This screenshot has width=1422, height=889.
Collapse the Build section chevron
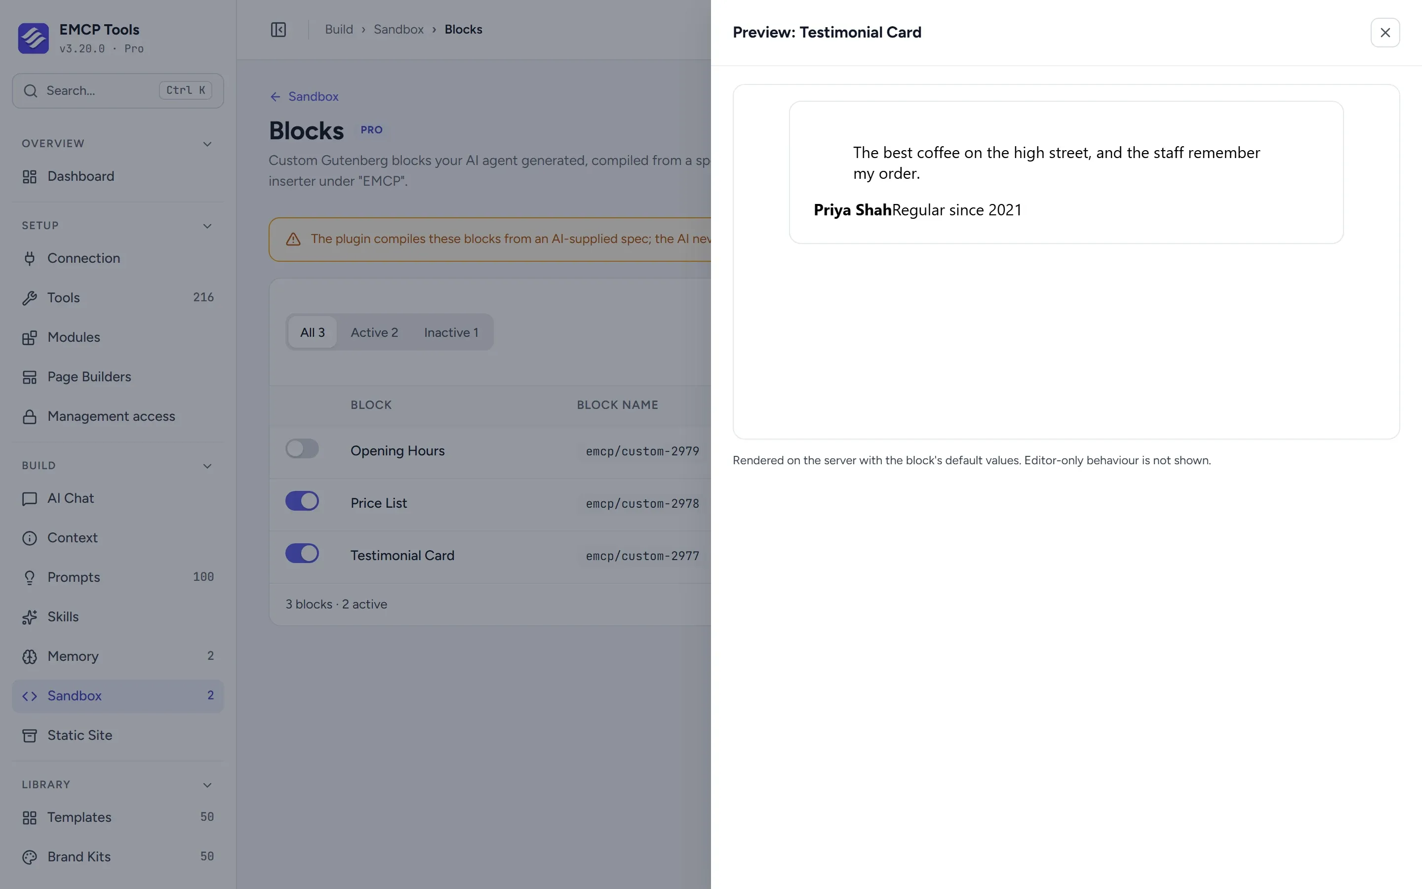pos(207,466)
